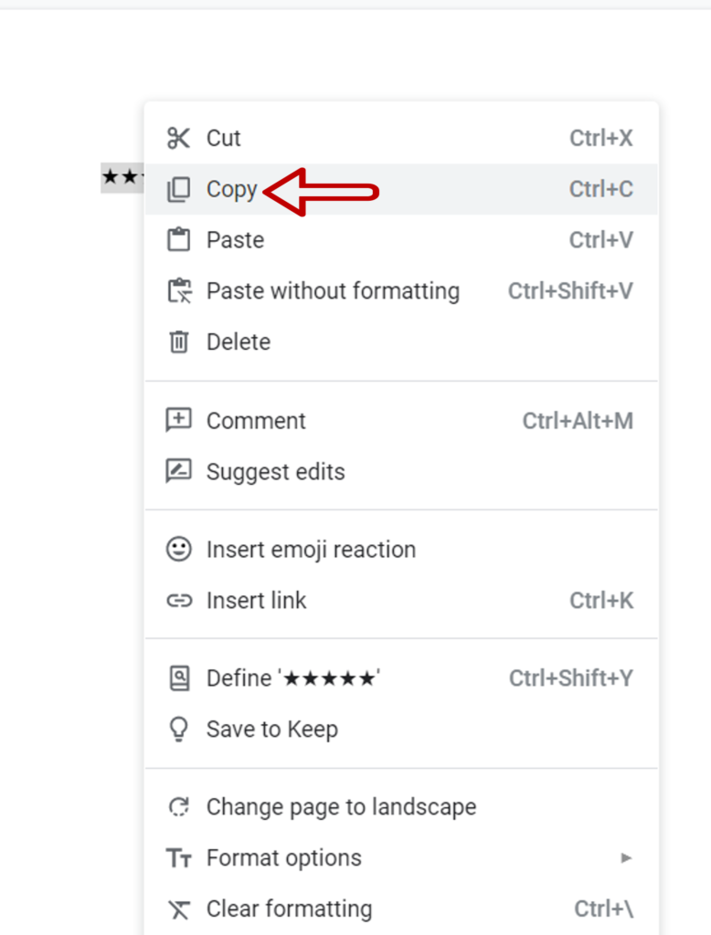Select Change page to landscape
Image resolution: width=711 pixels, height=935 pixels.
(x=401, y=807)
